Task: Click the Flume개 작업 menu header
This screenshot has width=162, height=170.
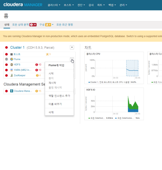Action: (56, 65)
